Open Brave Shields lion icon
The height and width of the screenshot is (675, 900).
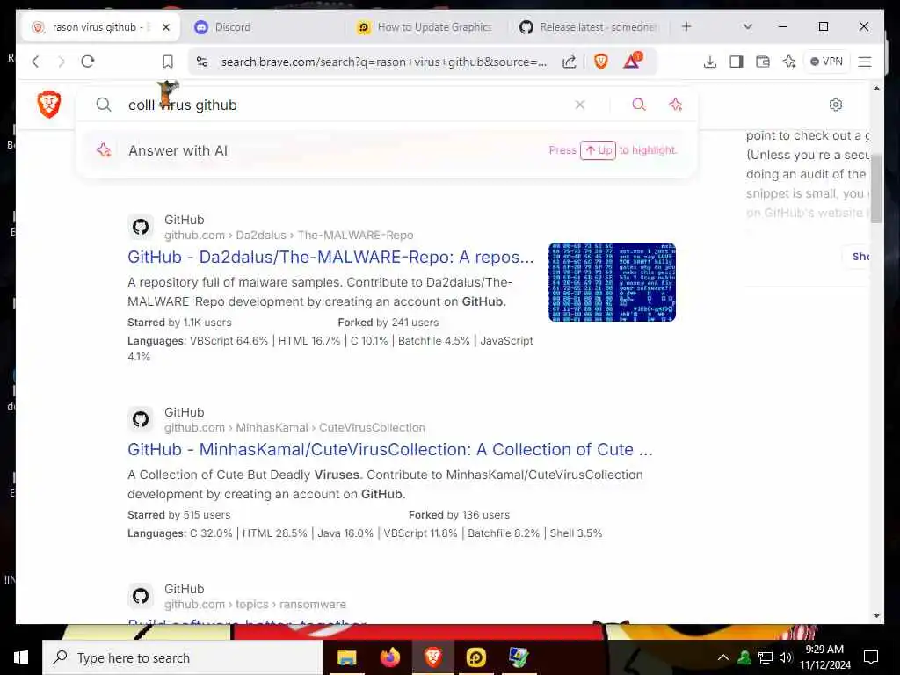click(x=601, y=62)
